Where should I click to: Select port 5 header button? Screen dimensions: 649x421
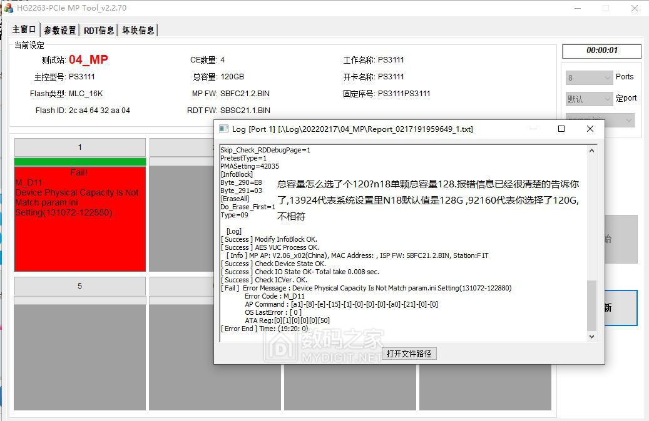pyautogui.click(x=80, y=286)
